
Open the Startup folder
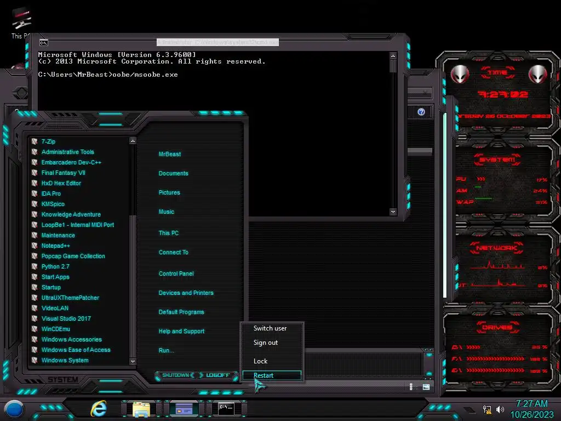(x=51, y=287)
